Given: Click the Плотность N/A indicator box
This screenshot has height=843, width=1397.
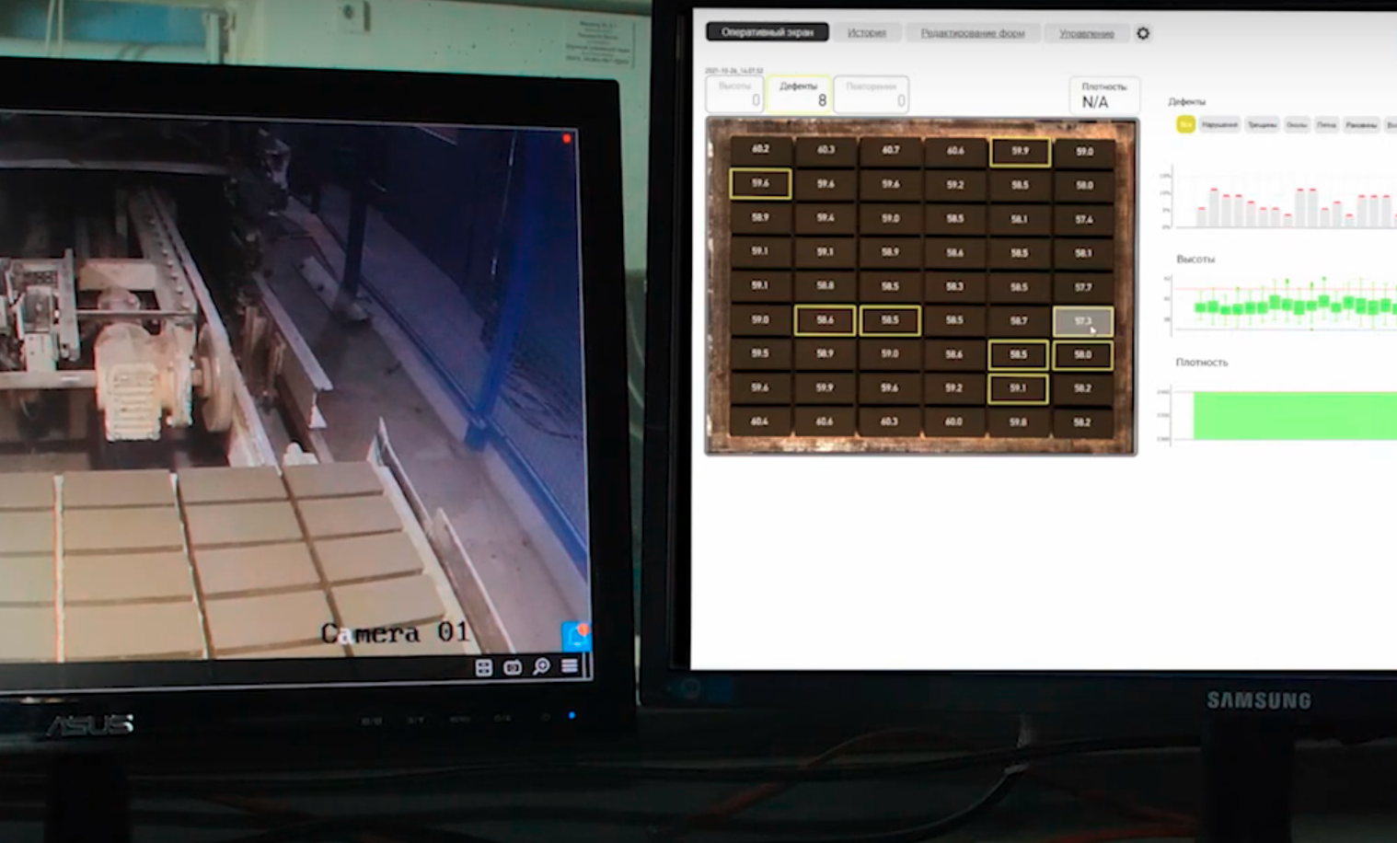Looking at the screenshot, I should click(x=1104, y=95).
